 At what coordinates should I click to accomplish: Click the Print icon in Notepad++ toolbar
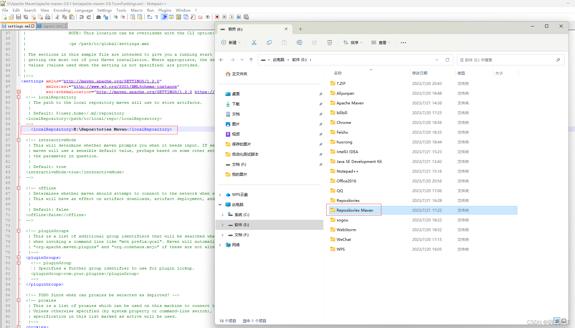pos(47,17)
